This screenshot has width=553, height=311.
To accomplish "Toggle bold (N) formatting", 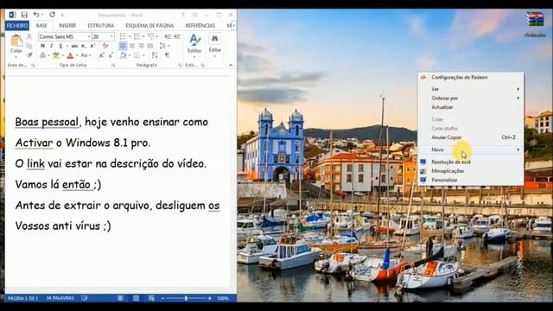I will (x=42, y=46).
